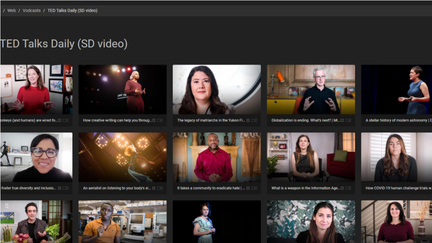The height and width of the screenshot is (243, 432).
Task: Open 'How COVID-19 human challenge trials' title
Action: [x=399, y=188]
